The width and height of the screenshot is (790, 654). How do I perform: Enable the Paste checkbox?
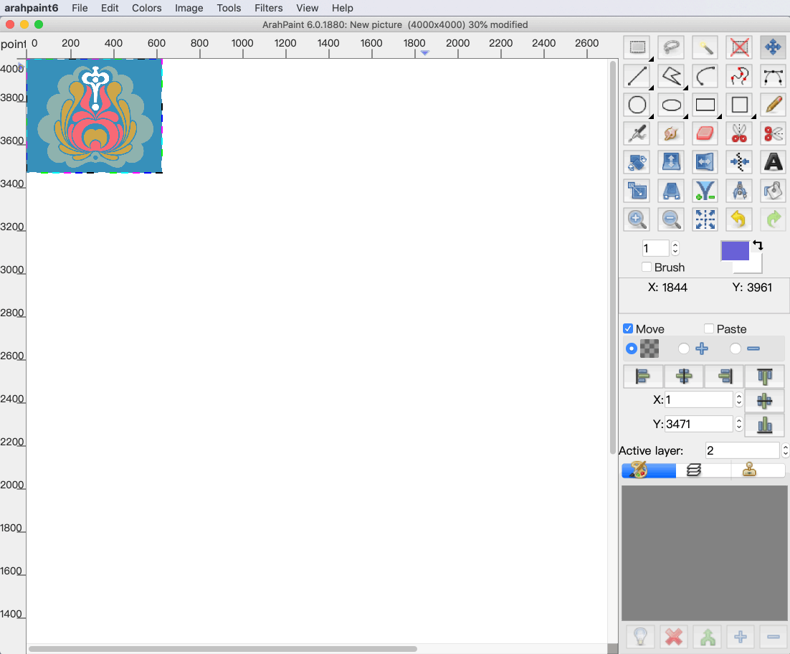click(709, 328)
